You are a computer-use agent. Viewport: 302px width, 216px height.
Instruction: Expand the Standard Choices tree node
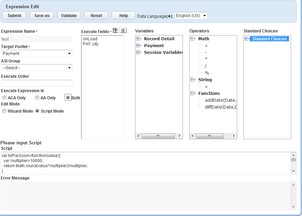[246, 39]
